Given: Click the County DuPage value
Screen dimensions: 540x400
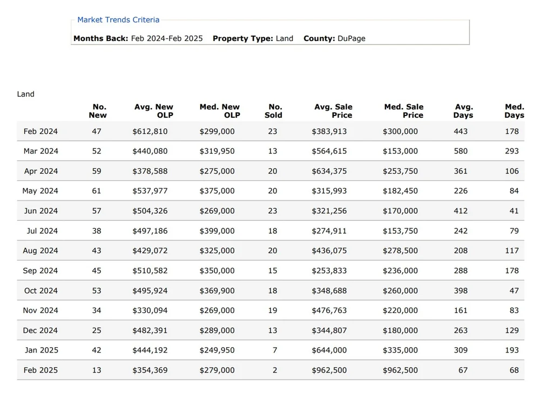Looking at the screenshot, I should click(352, 38).
